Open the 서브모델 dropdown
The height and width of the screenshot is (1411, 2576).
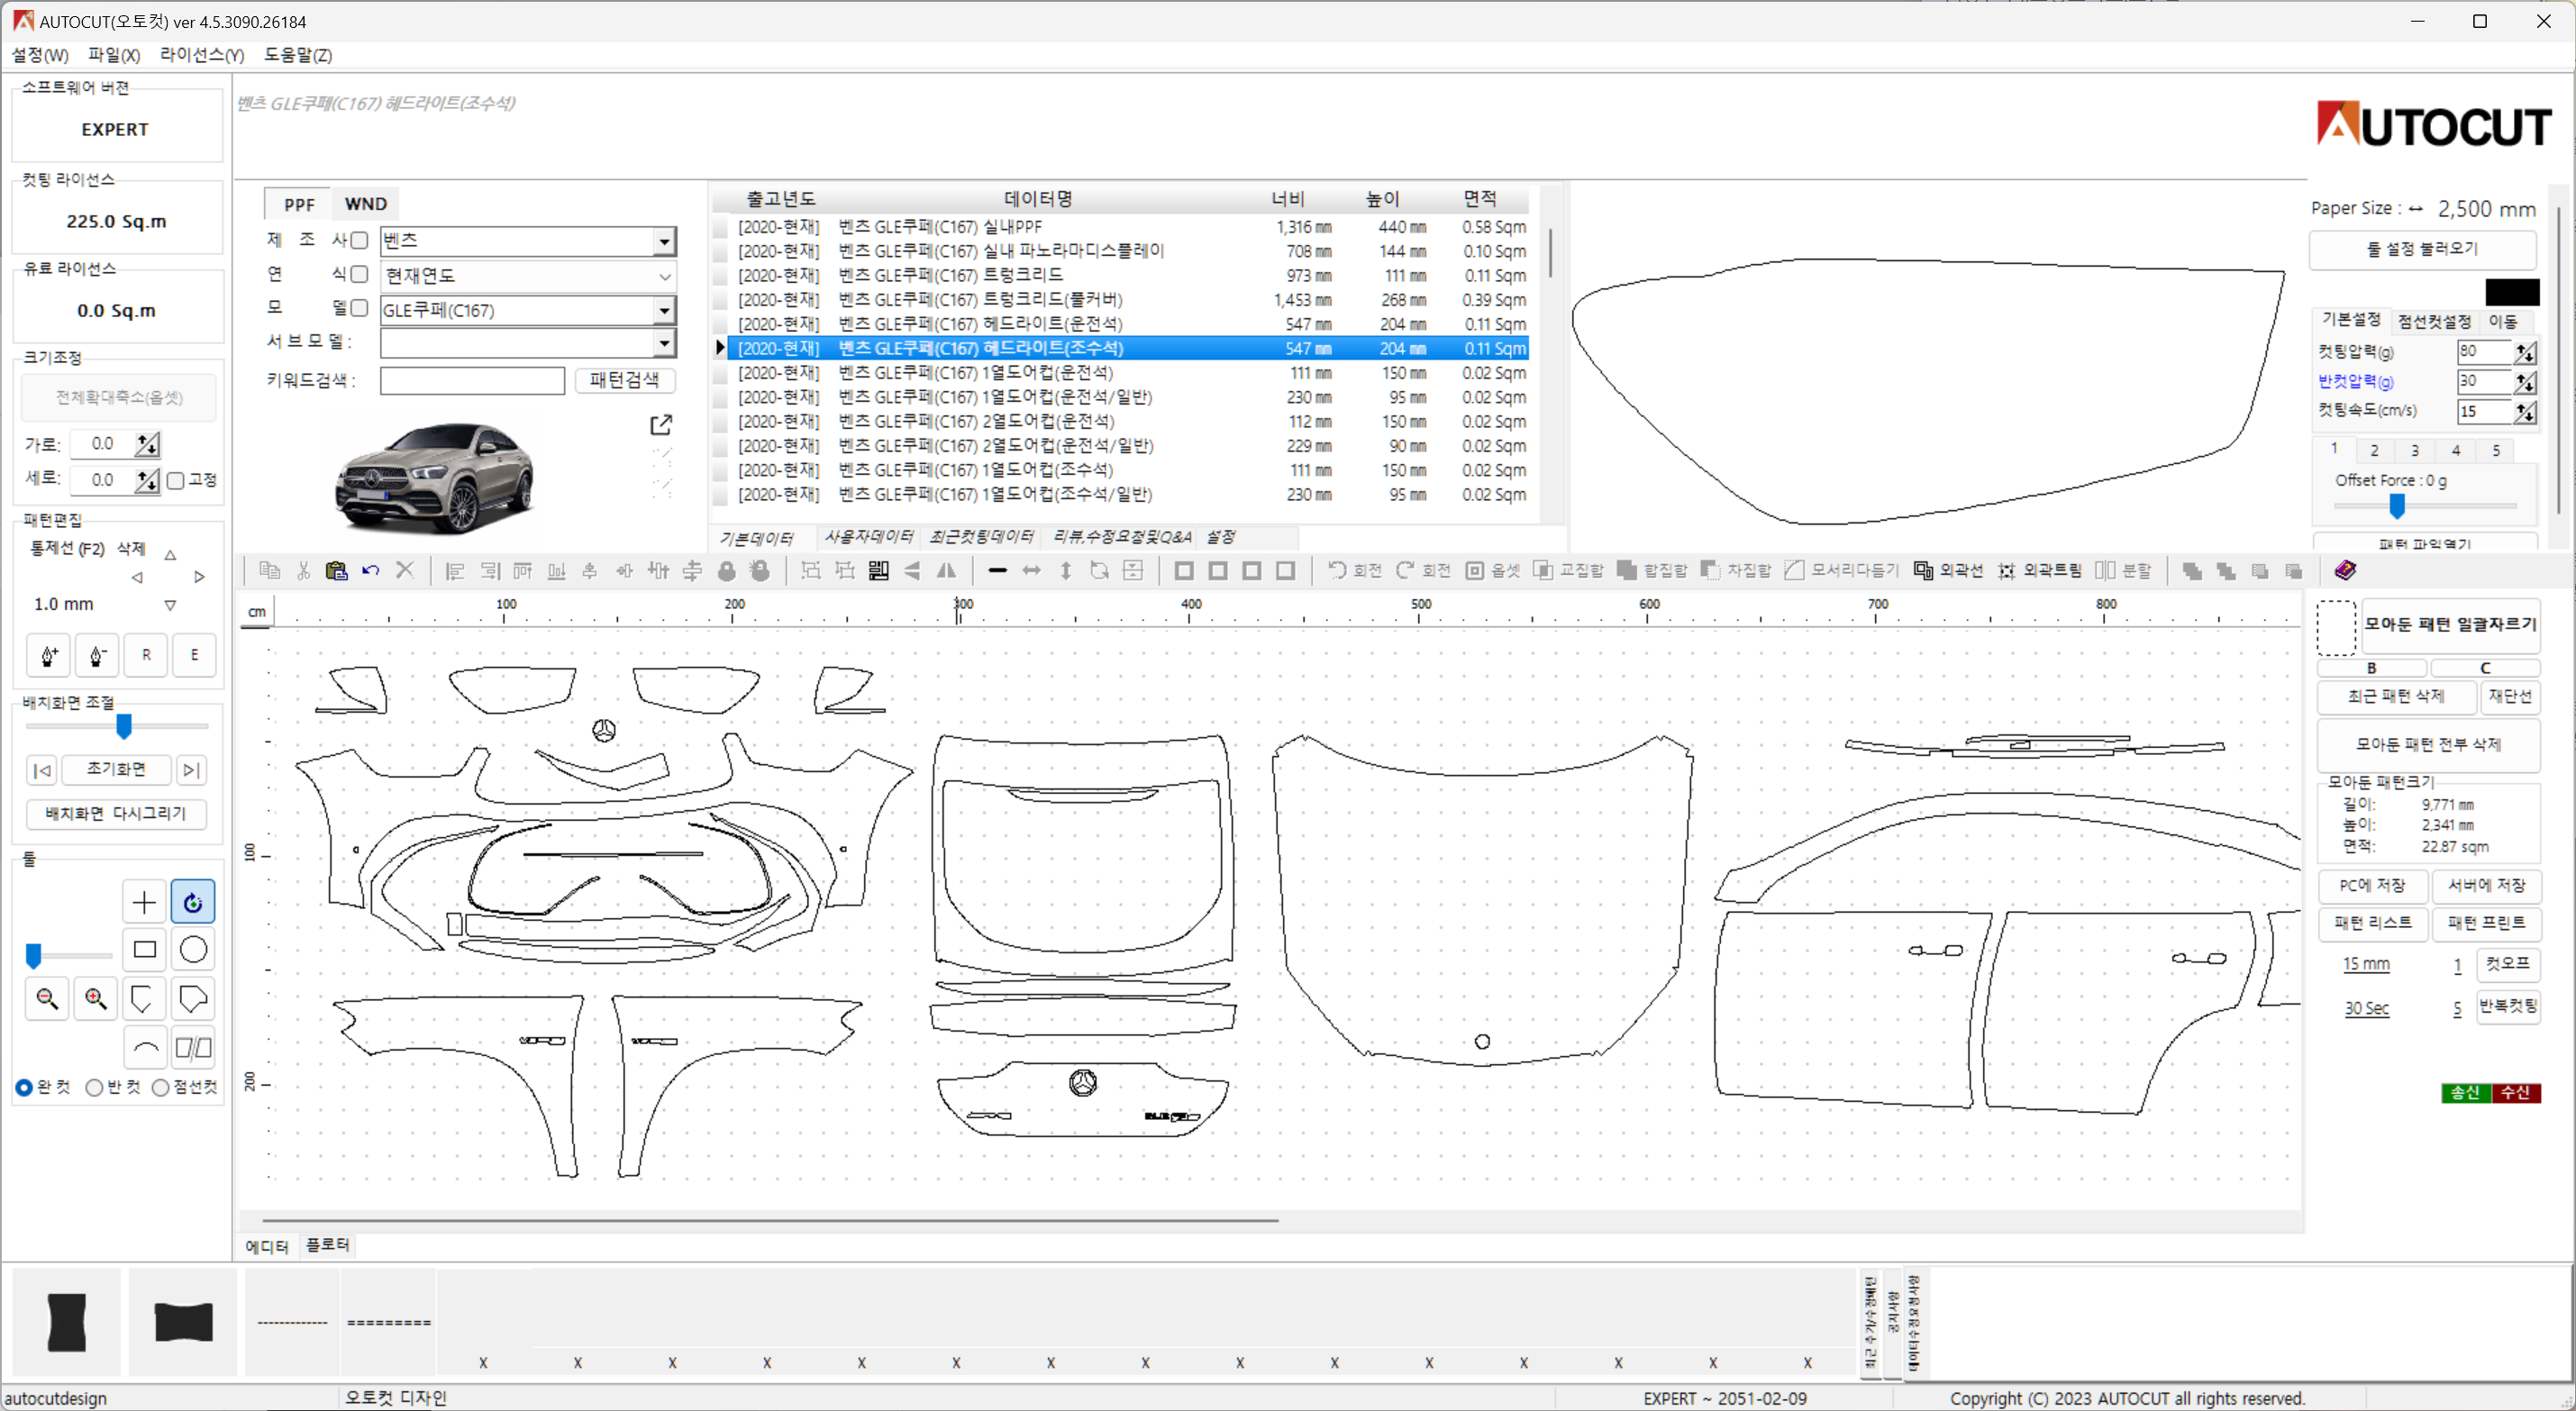pyautogui.click(x=664, y=343)
